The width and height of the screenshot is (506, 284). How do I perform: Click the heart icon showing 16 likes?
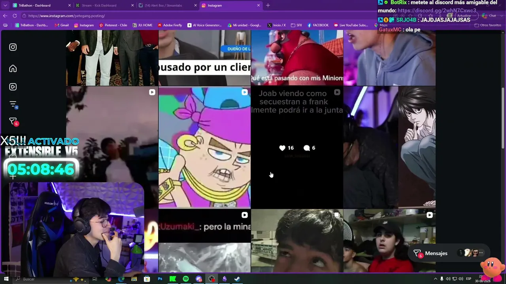pyautogui.click(x=282, y=148)
